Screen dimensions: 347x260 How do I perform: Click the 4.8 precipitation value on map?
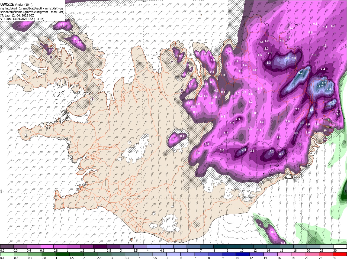click(311, 110)
